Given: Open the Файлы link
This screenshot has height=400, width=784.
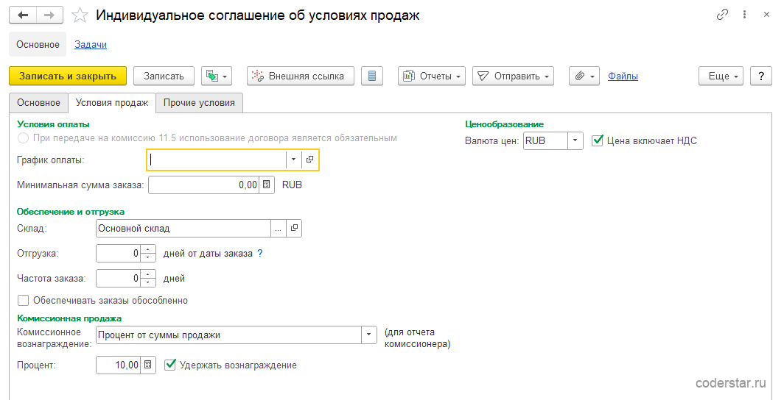Looking at the screenshot, I should pos(623,76).
